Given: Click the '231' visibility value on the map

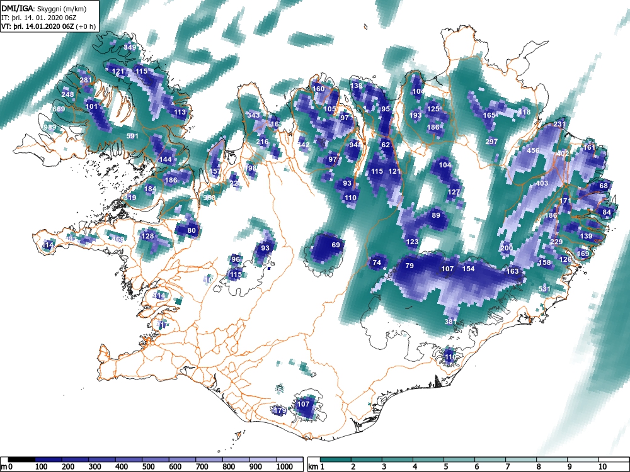Looking at the screenshot, I should coord(559,124).
